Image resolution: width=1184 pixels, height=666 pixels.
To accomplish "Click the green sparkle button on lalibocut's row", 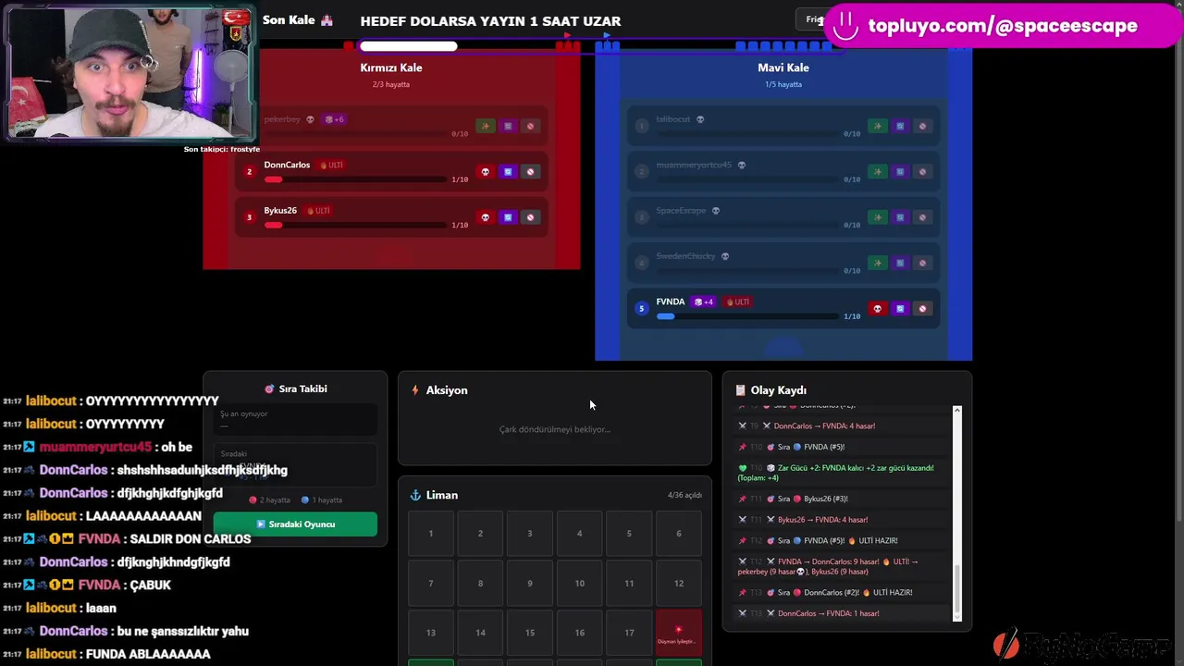I will point(877,126).
